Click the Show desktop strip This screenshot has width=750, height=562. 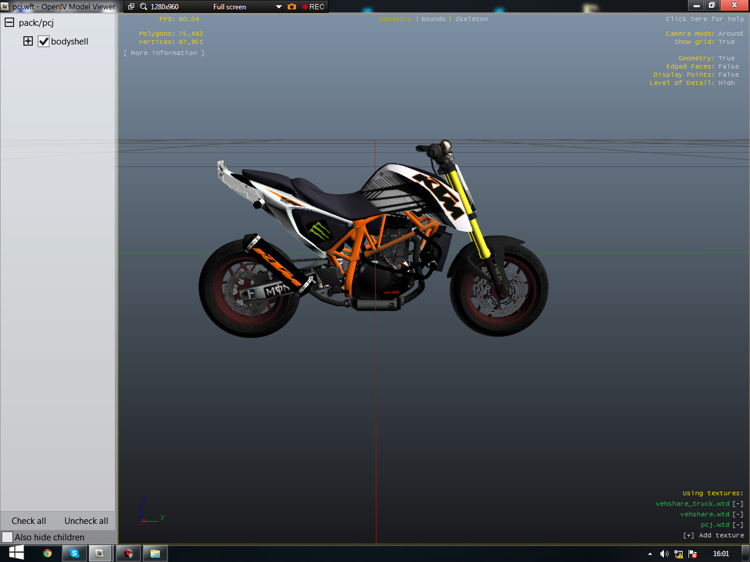point(746,553)
